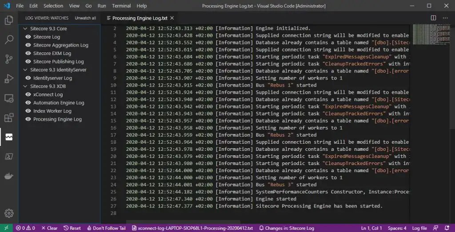Viewport: 455px width, 232px height.
Task: Open the Search view in activity bar
Action: click(9, 39)
